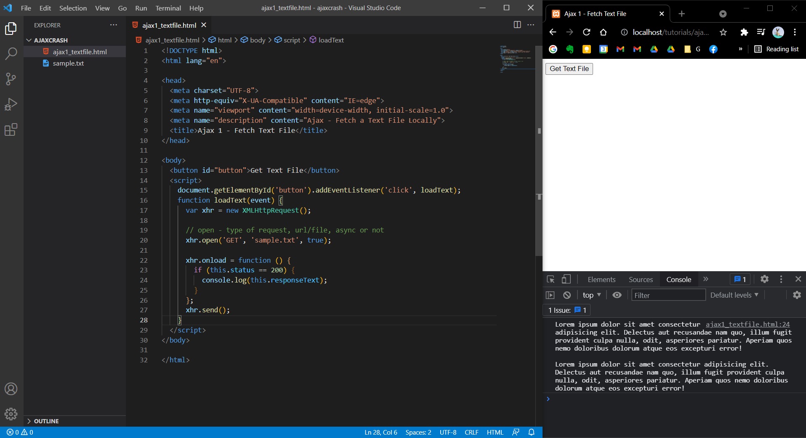Open the Accounts menu in VS Code
The width and height of the screenshot is (806, 438).
click(x=11, y=389)
